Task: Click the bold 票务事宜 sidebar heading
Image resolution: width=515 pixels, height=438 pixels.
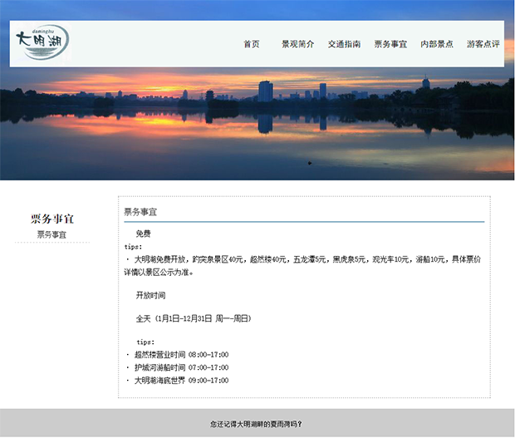Action: point(52,219)
